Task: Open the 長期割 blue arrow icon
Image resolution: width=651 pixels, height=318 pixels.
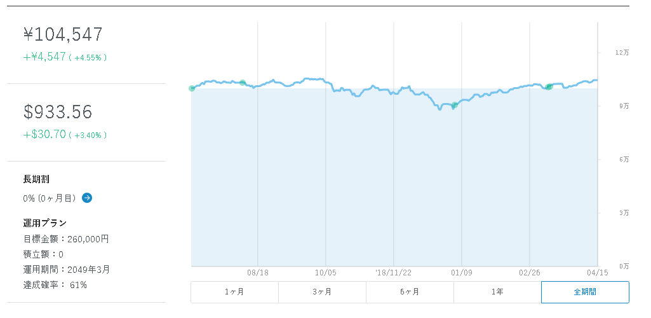Action: [x=87, y=198]
